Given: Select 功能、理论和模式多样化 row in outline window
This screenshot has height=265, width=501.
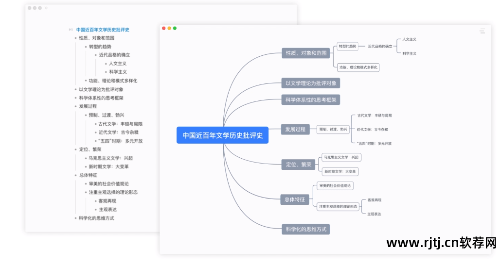Looking at the screenshot, I should click(x=113, y=81).
